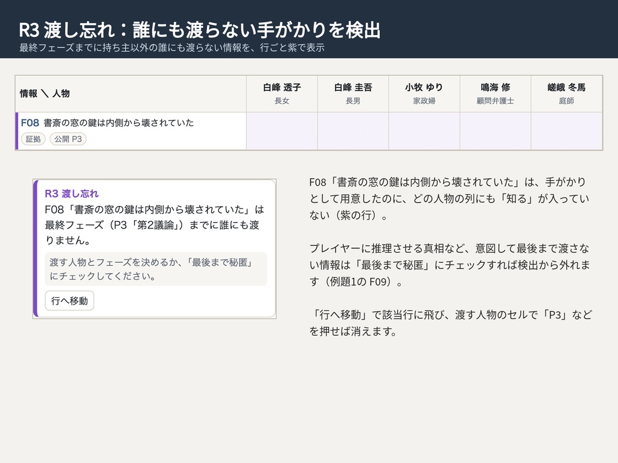Image resolution: width=618 pixels, height=463 pixels.
Task: Click the 長女 role label
Action: point(282,101)
